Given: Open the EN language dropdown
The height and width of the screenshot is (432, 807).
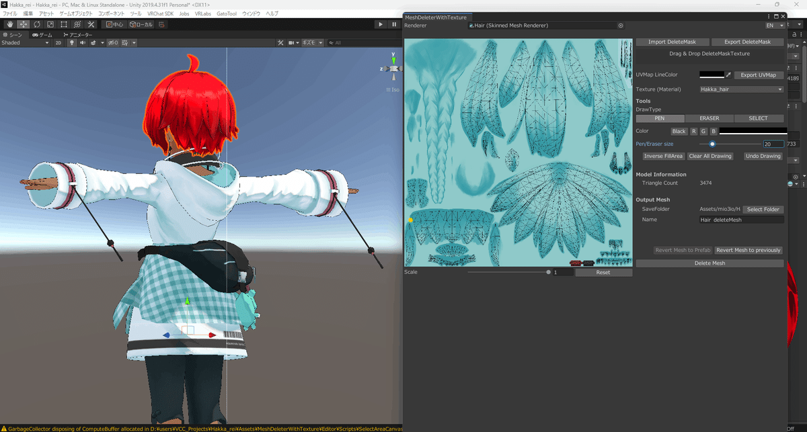Looking at the screenshot, I should click(x=775, y=26).
